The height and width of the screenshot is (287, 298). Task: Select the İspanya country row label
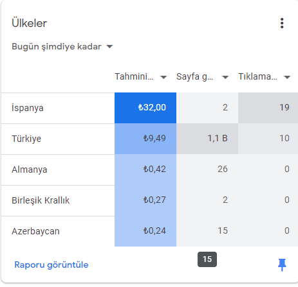(x=28, y=108)
